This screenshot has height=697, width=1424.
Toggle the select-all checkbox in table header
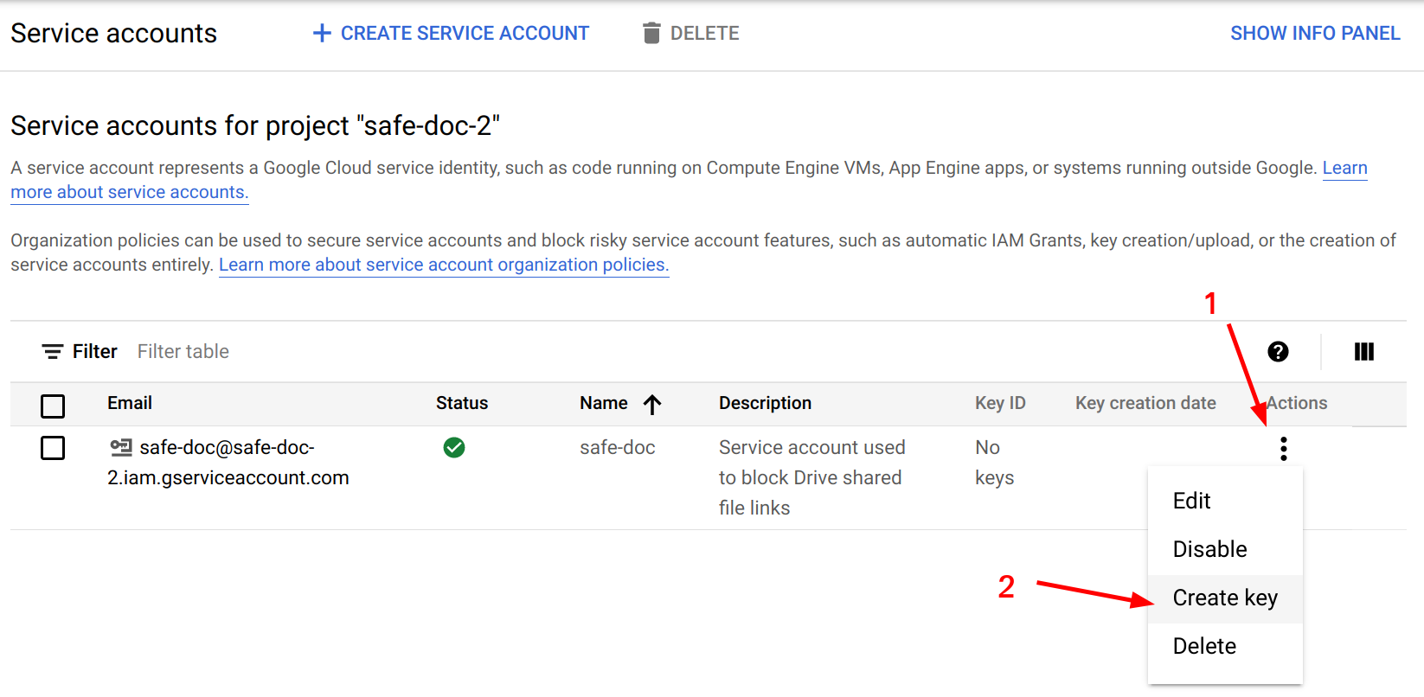tap(53, 406)
